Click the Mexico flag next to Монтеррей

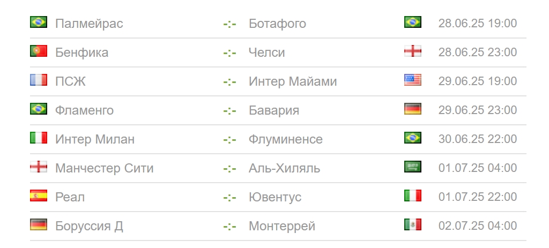pyautogui.click(x=412, y=224)
